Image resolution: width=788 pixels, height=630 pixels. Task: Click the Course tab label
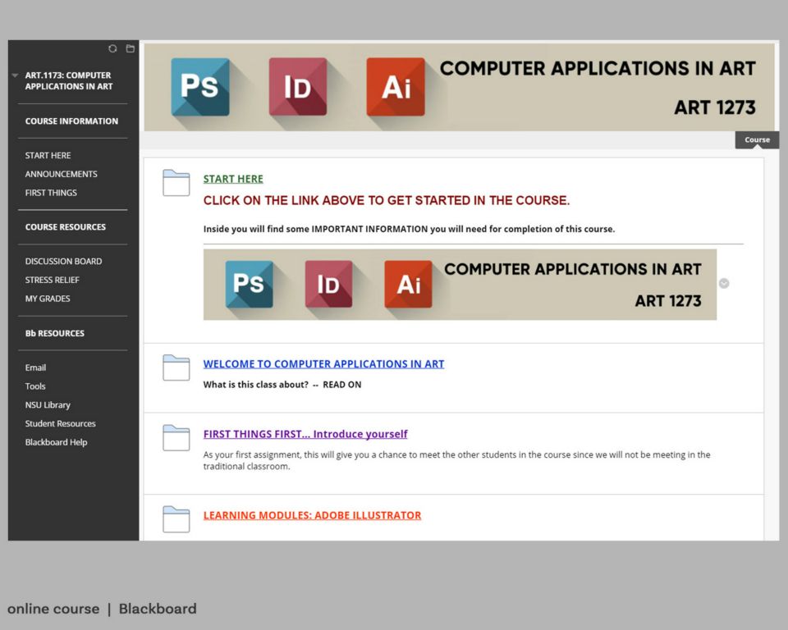[757, 139]
